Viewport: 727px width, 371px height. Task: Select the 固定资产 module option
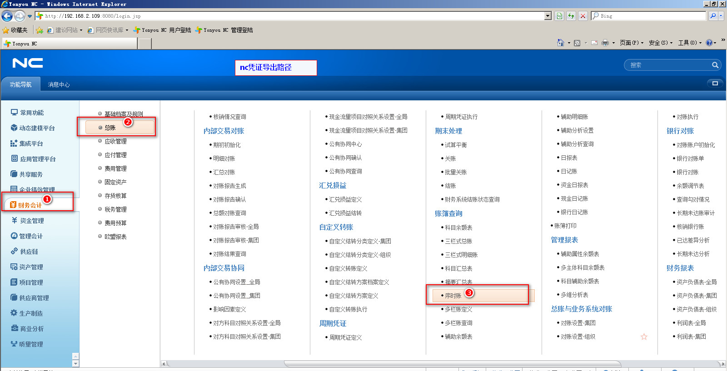click(x=115, y=182)
